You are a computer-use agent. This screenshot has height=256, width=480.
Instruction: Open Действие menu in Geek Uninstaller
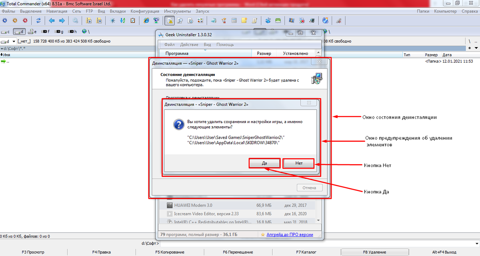[x=189, y=45]
